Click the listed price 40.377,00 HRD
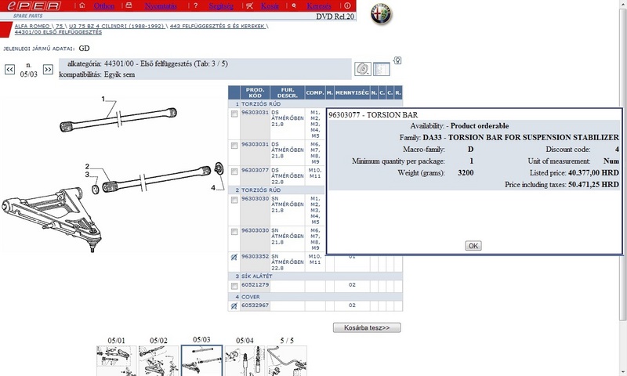627x376 pixels. coord(593,173)
